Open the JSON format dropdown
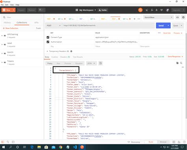 [x=91, y=63]
